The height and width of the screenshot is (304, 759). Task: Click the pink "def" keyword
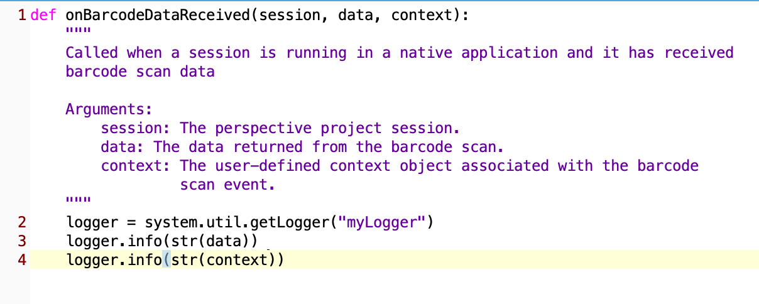coord(43,15)
